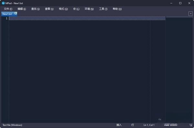
Task: Maximize the MPad window
Action: pyautogui.click(x=180, y=3)
